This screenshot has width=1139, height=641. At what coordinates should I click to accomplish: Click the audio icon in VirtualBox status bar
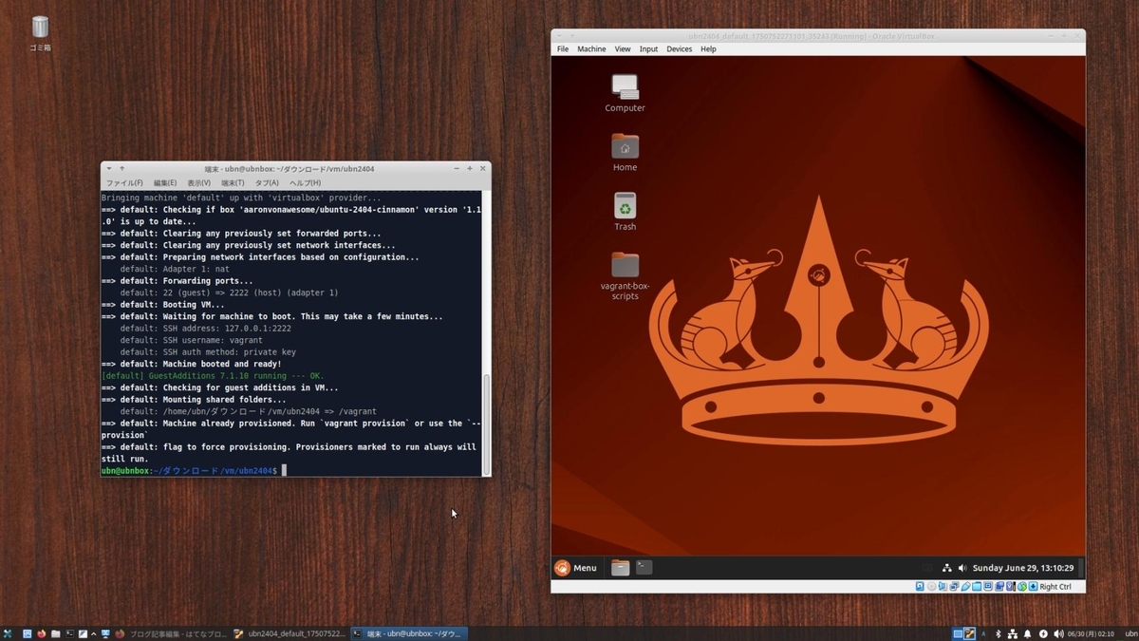(x=943, y=587)
